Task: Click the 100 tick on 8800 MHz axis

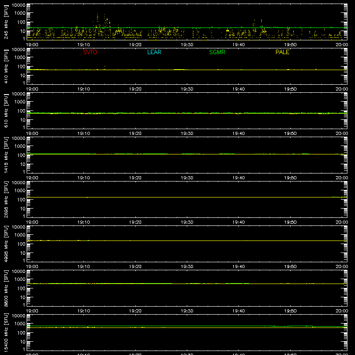Action: (x=21, y=288)
